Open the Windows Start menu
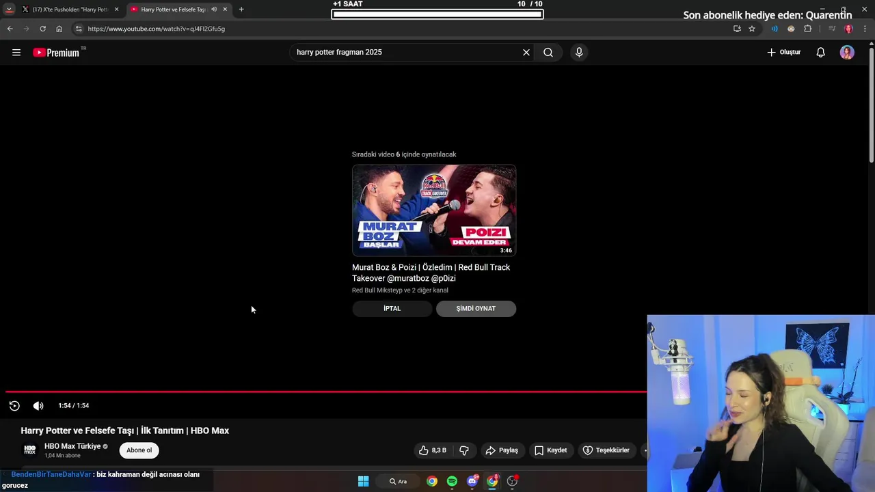The width and height of the screenshot is (875, 492). [x=364, y=481]
